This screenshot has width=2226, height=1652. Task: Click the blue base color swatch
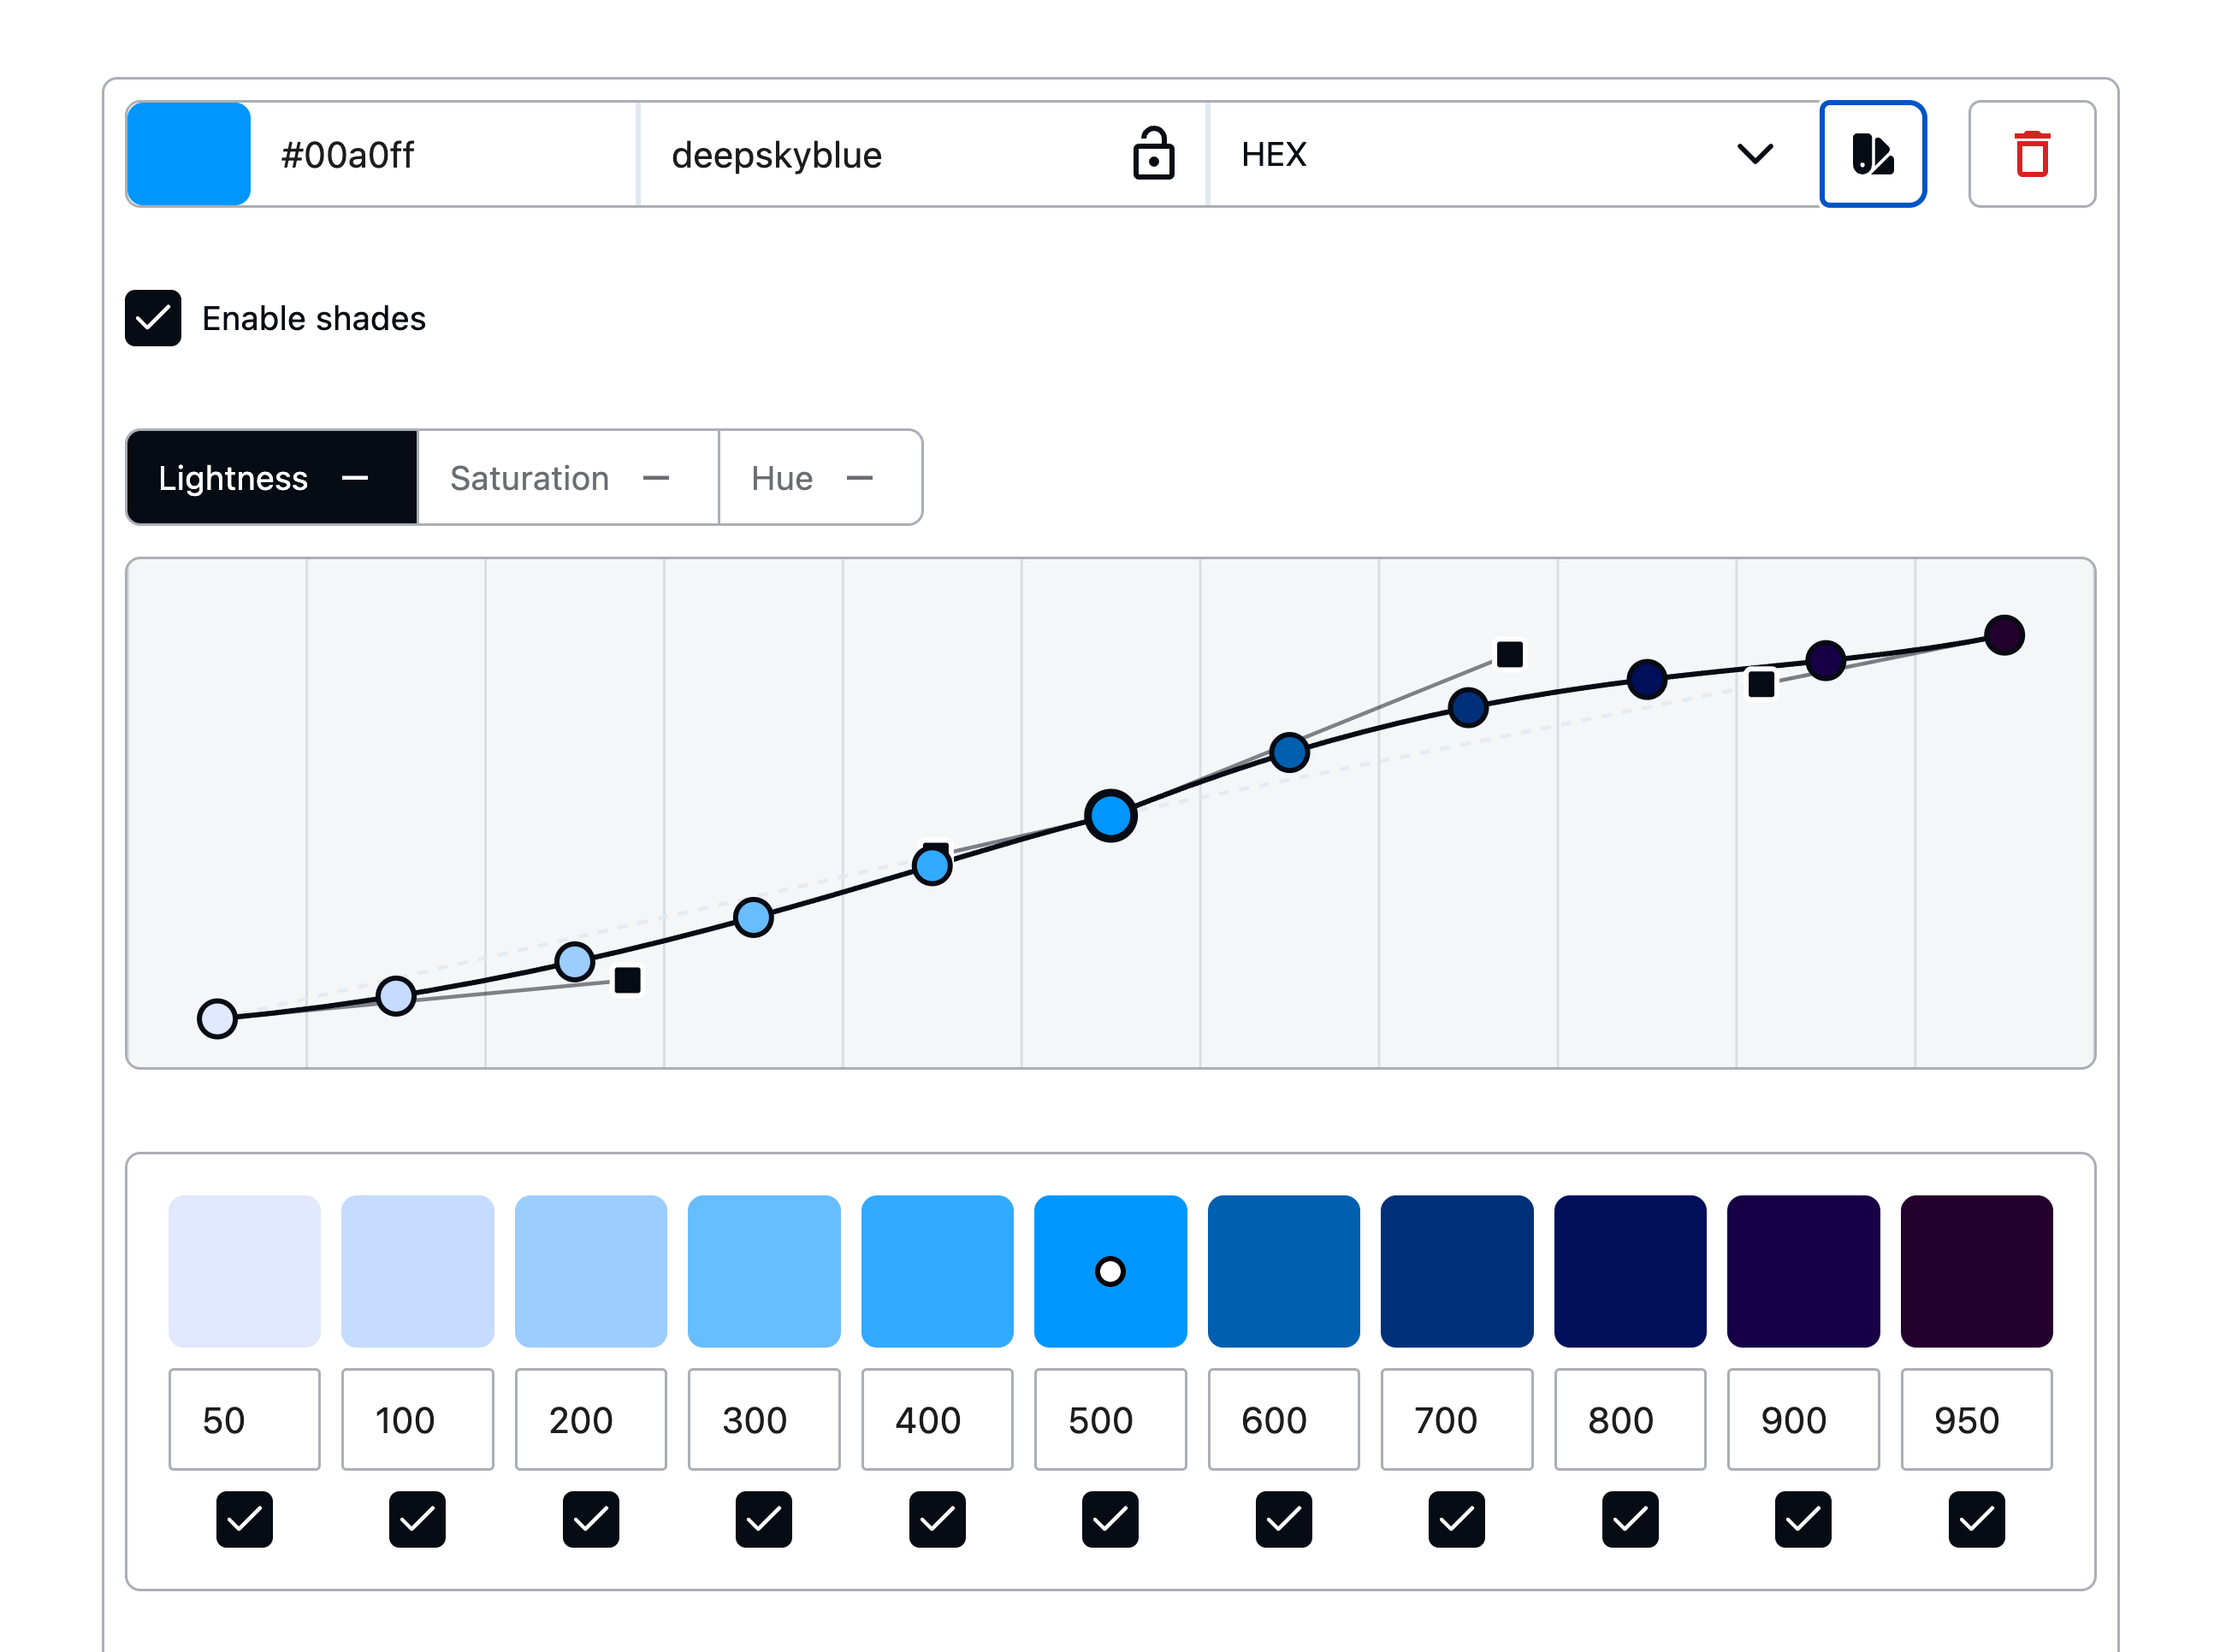click(x=188, y=154)
